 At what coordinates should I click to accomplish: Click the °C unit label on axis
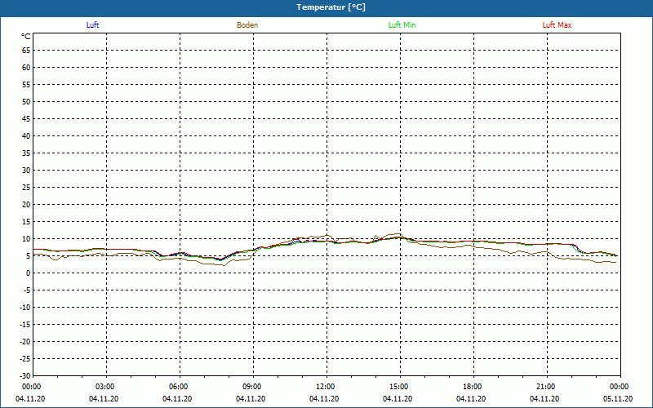coord(26,37)
